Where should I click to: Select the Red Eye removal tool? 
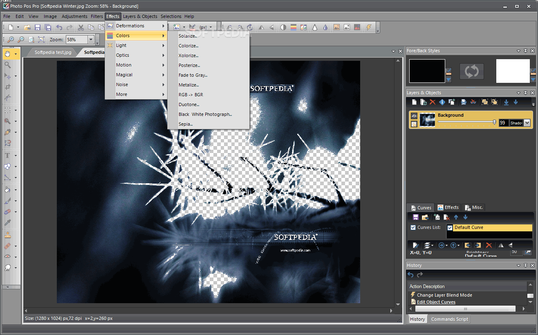point(7,256)
